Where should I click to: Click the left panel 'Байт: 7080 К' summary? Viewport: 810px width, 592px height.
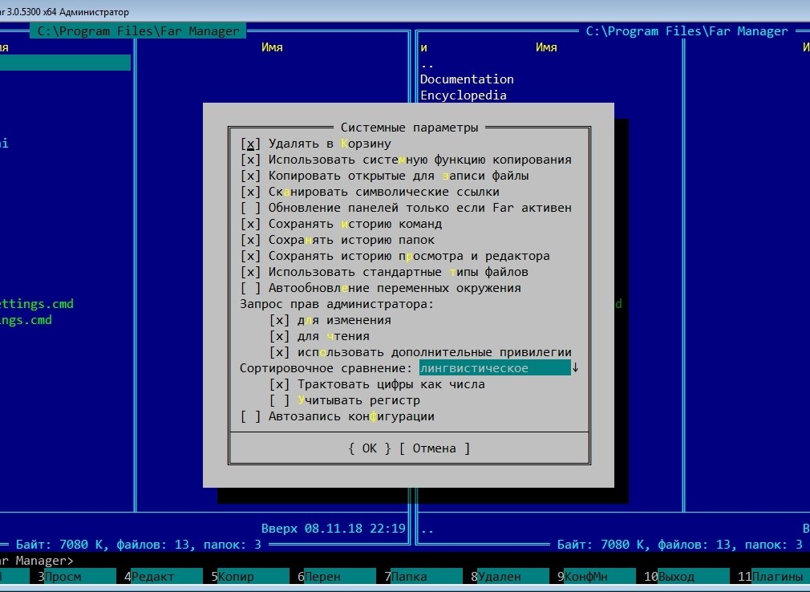click(x=139, y=545)
